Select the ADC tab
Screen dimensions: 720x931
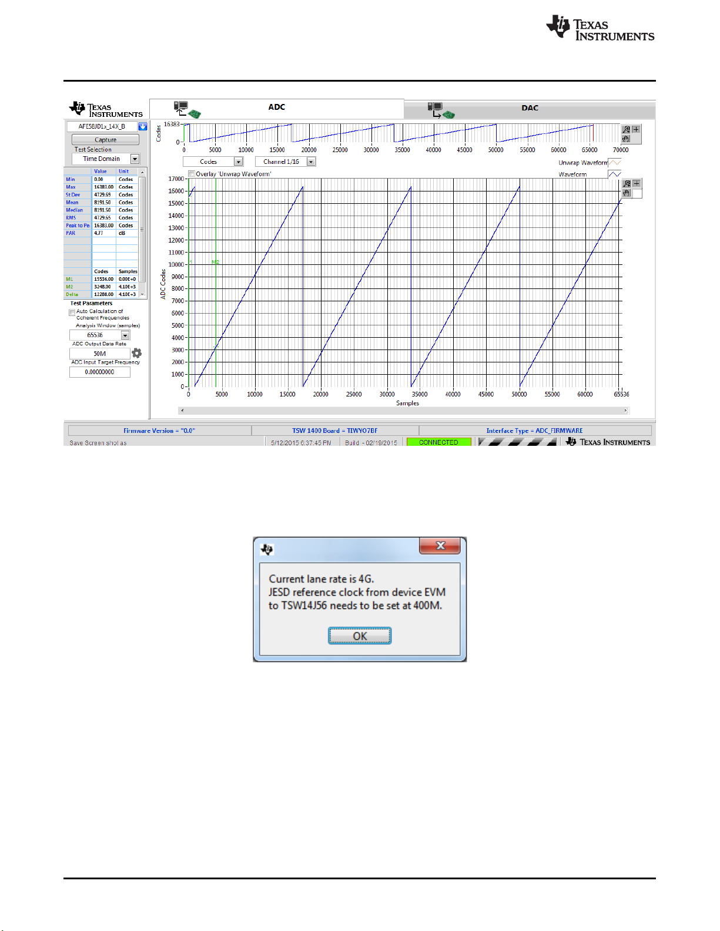277,108
